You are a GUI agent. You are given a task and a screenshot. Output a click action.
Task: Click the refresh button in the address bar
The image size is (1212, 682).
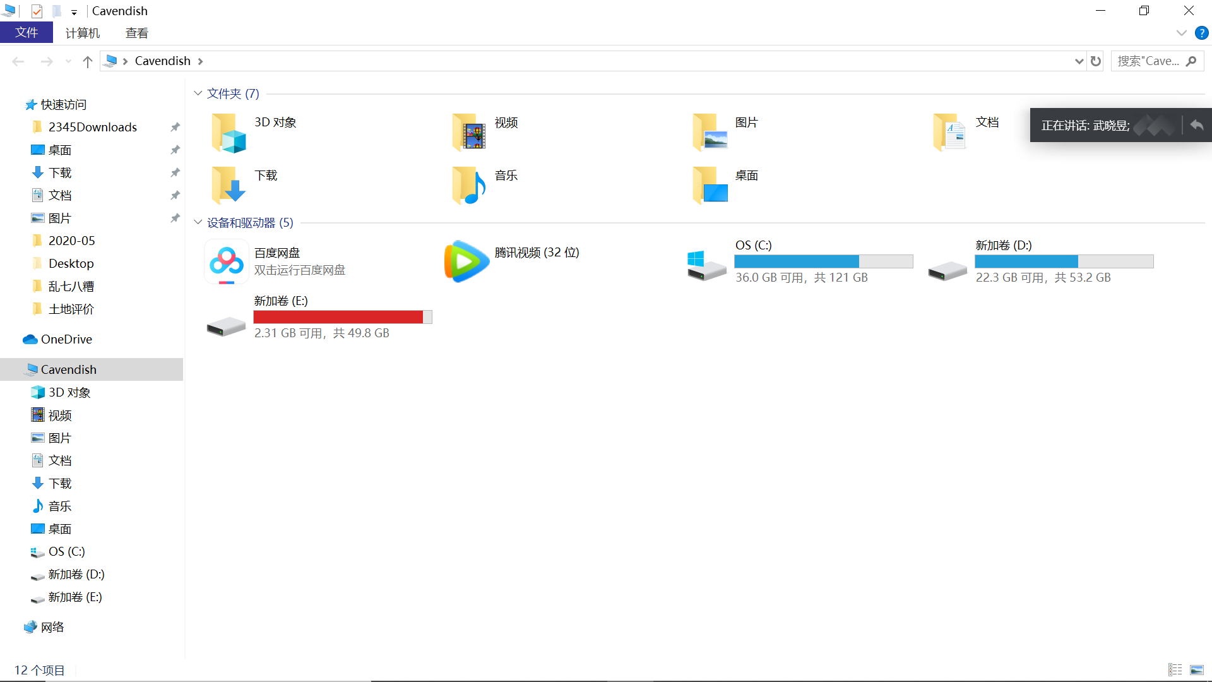click(x=1096, y=61)
